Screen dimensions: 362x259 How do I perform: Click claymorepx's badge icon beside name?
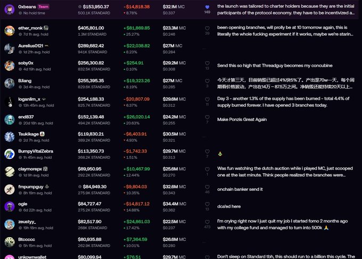pyautogui.click(x=45, y=169)
